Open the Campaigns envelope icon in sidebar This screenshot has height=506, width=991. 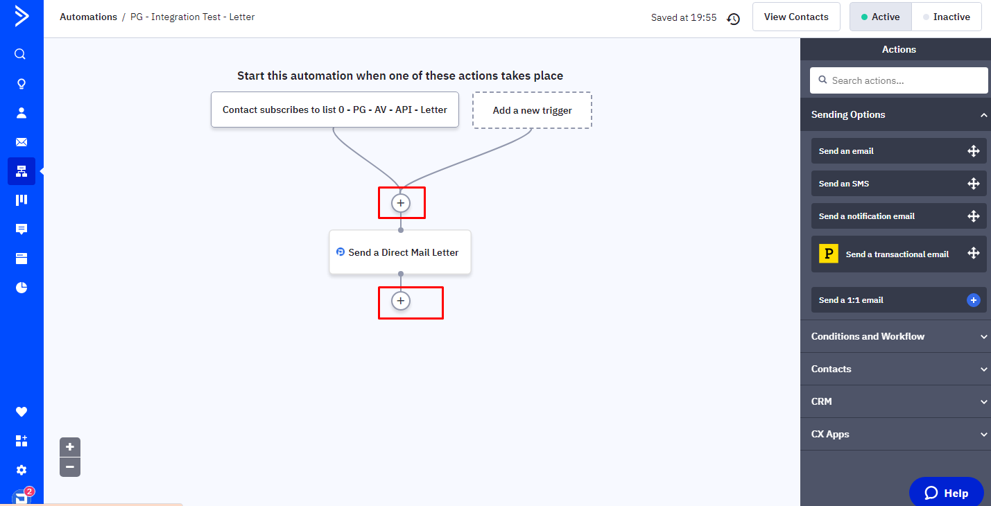[21, 142]
